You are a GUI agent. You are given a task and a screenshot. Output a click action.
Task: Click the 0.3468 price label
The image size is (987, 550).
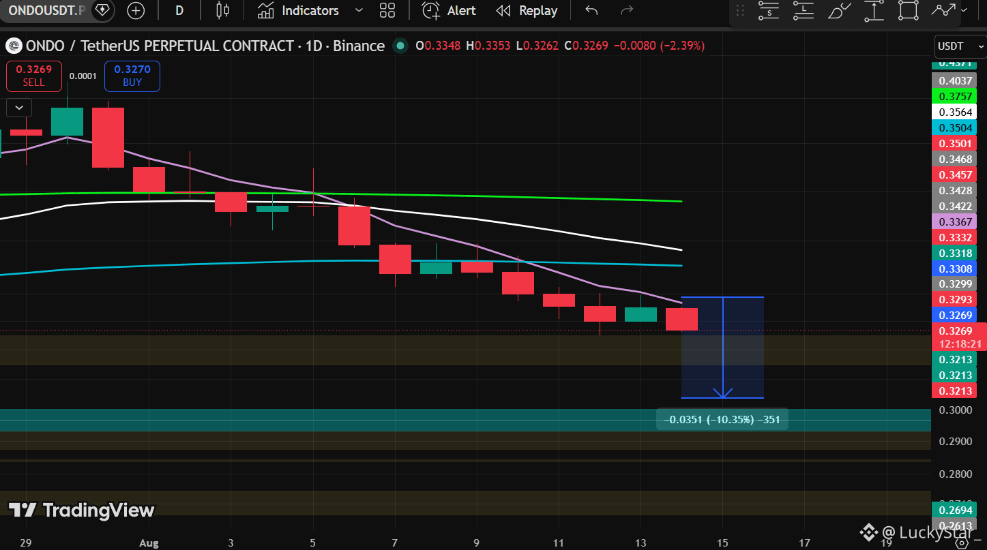point(954,159)
